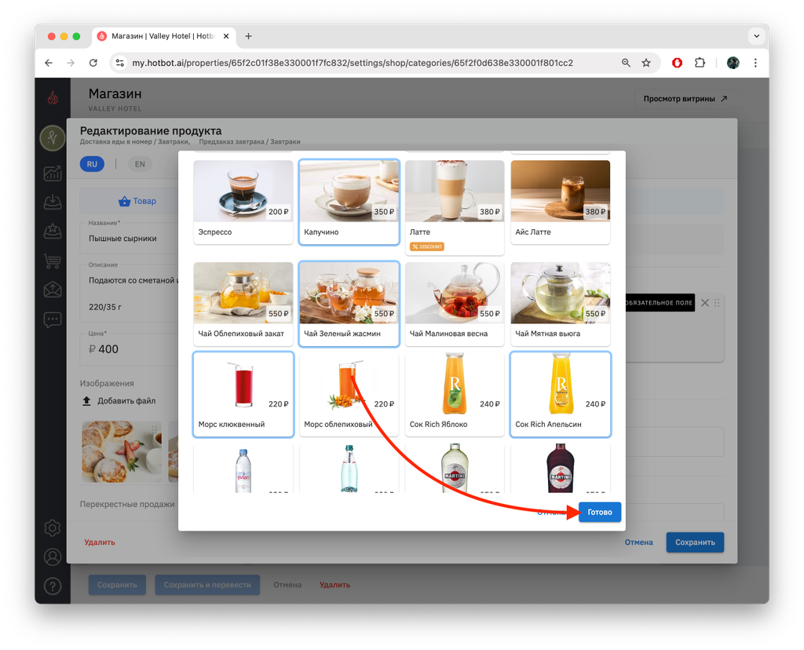Open the inbox download tray icon in sidebar
This screenshot has width=804, height=650.
(53, 202)
